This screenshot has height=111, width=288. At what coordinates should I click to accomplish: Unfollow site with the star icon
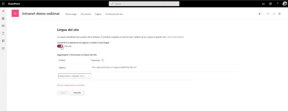(x=259, y=14)
